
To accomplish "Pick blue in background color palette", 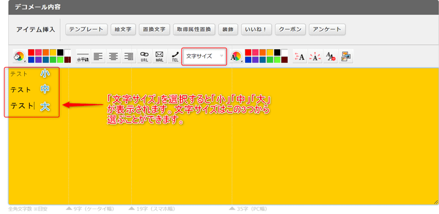I will click(x=31, y=60).
